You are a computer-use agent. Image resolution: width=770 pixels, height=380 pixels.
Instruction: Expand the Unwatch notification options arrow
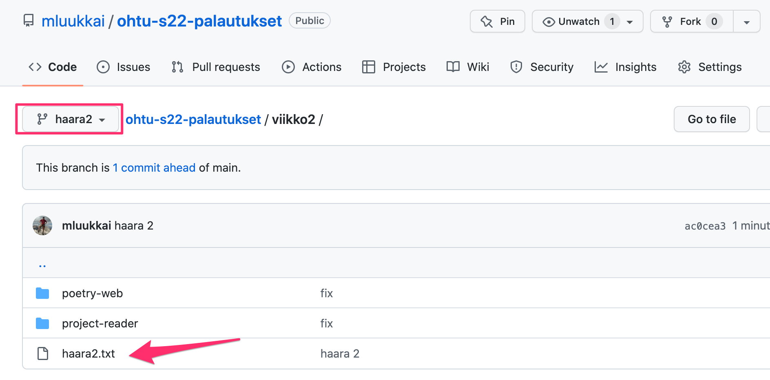630,22
